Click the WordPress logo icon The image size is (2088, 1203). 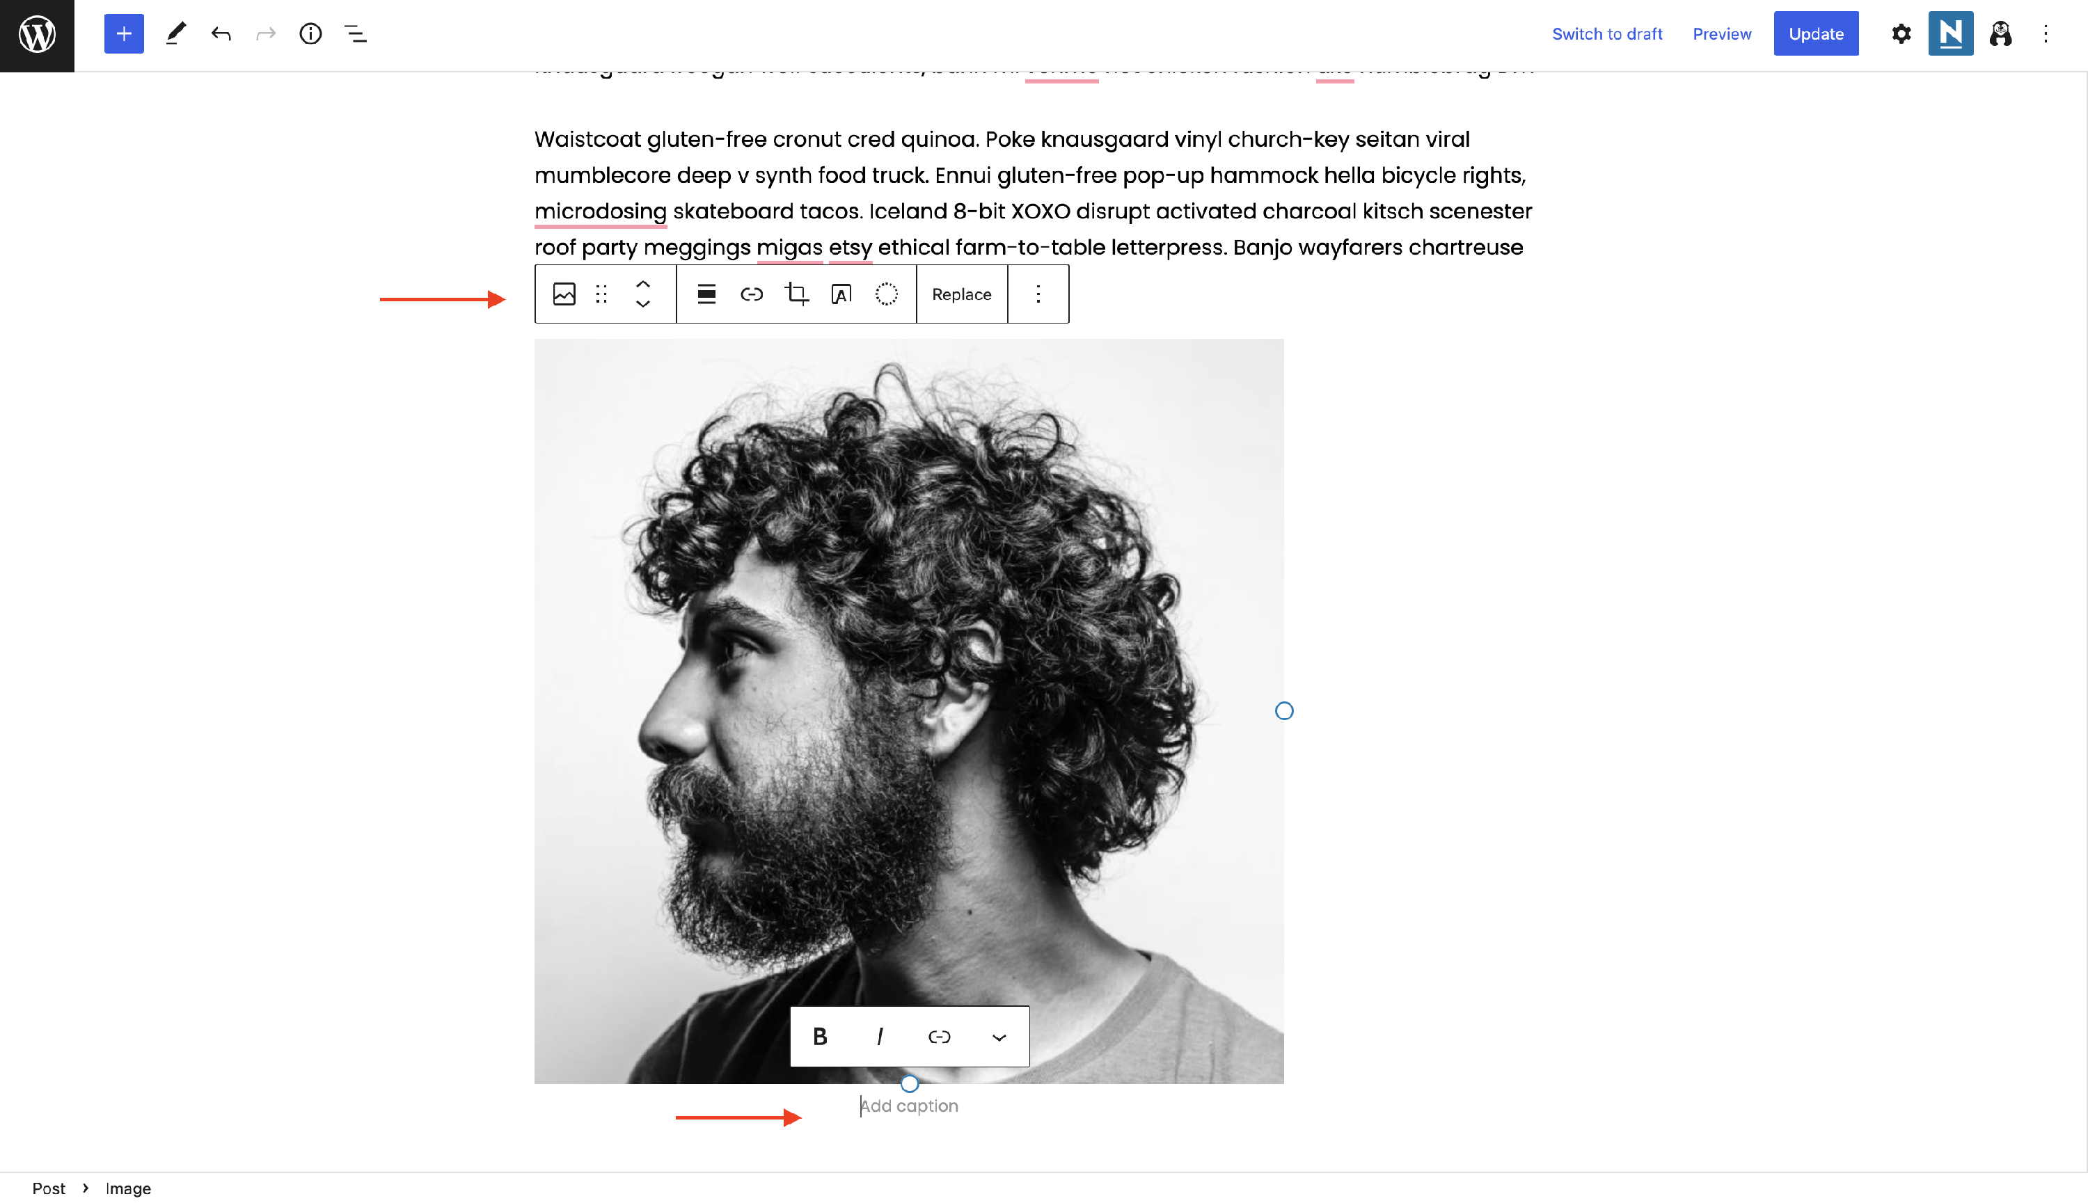37,35
